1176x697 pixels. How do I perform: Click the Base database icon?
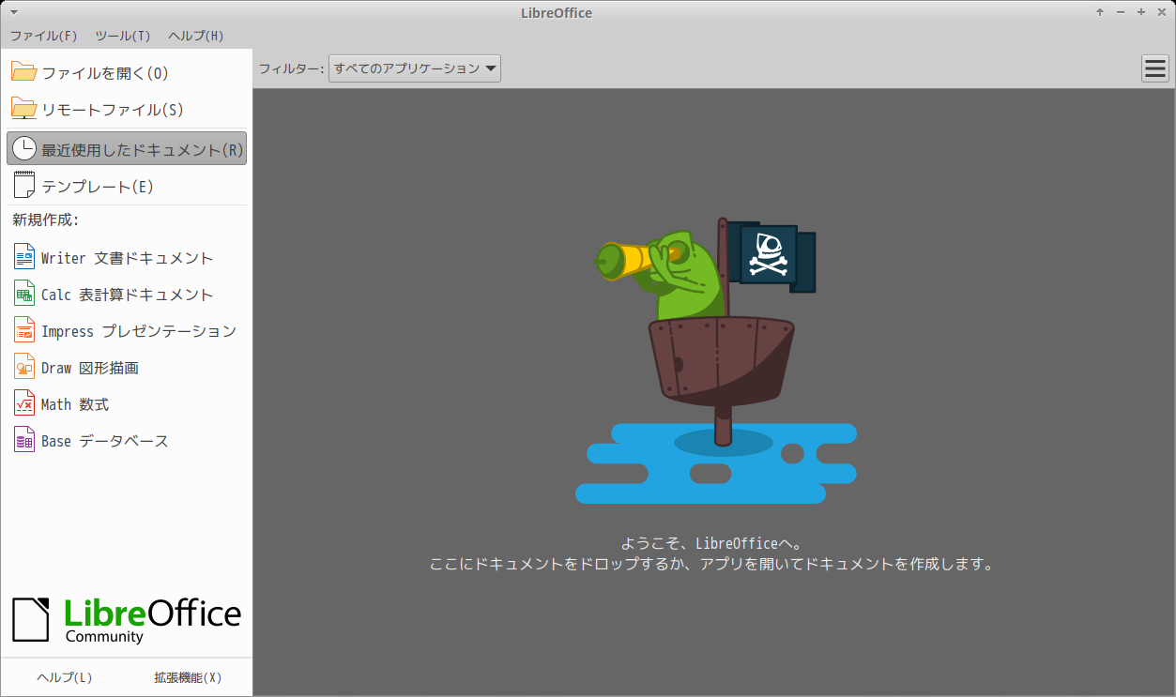(x=23, y=440)
